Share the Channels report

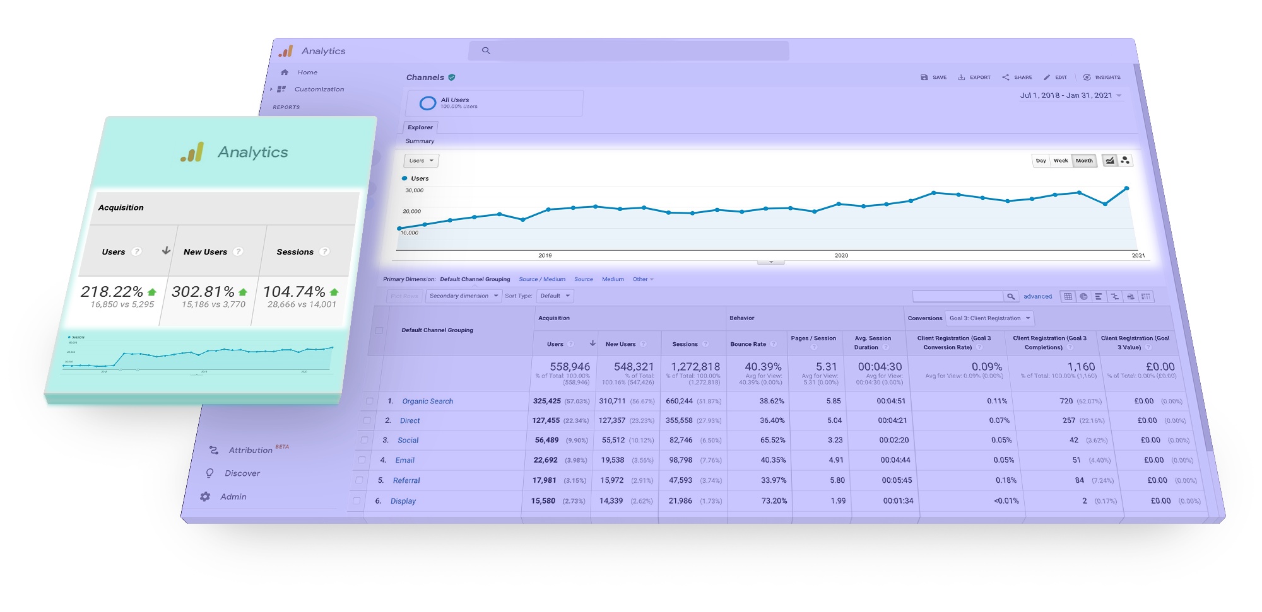coord(1017,78)
